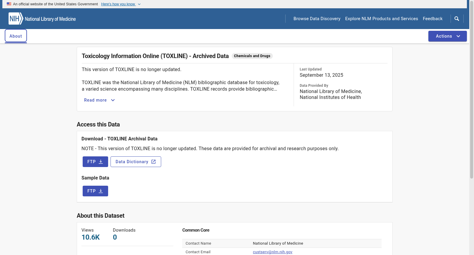Select the About tab
The height and width of the screenshot is (255, 474).
(x=16, y=36)
